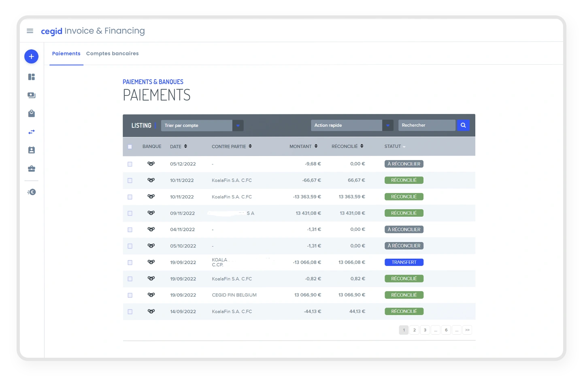Open the briefcase icon in sidebar
583x384 pixels.
coord(31,169)
